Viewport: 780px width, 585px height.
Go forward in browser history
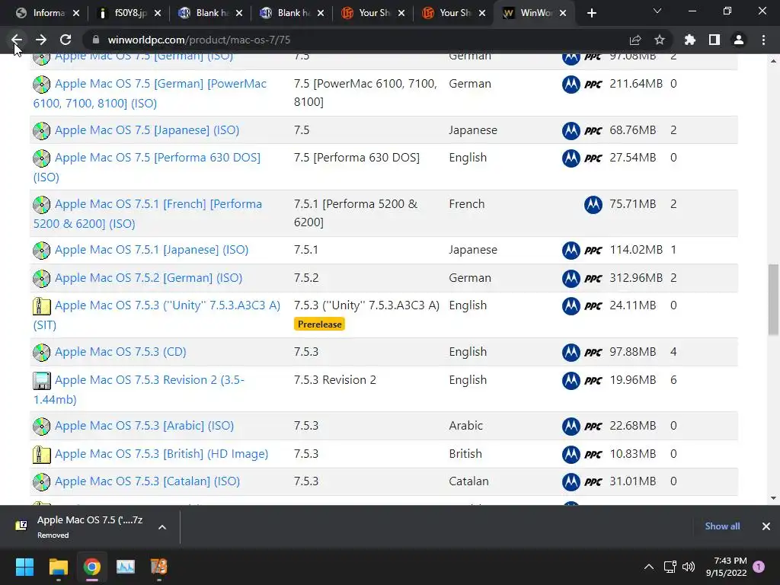click(x=41, y=40)
